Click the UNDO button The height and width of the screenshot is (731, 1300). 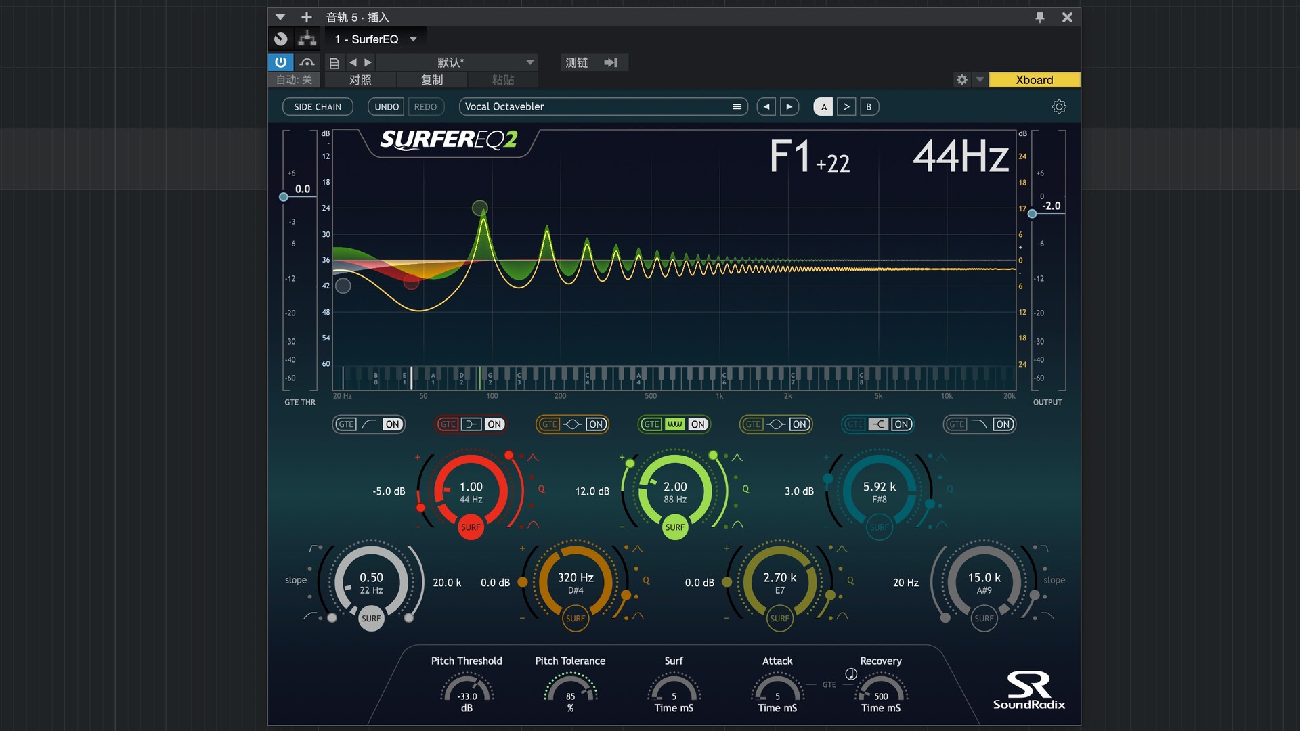tap(387, 106)
